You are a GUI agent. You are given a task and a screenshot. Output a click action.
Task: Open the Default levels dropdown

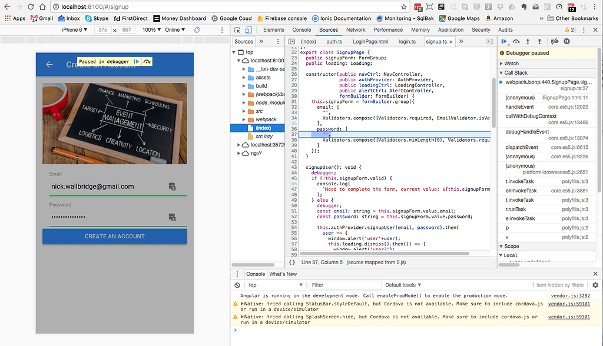click(x=403, y=285)
